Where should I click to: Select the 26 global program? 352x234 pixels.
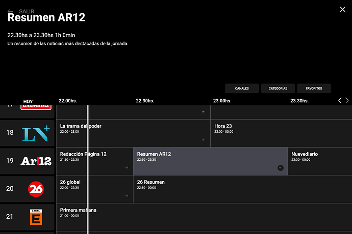click(x=95, y=189)
